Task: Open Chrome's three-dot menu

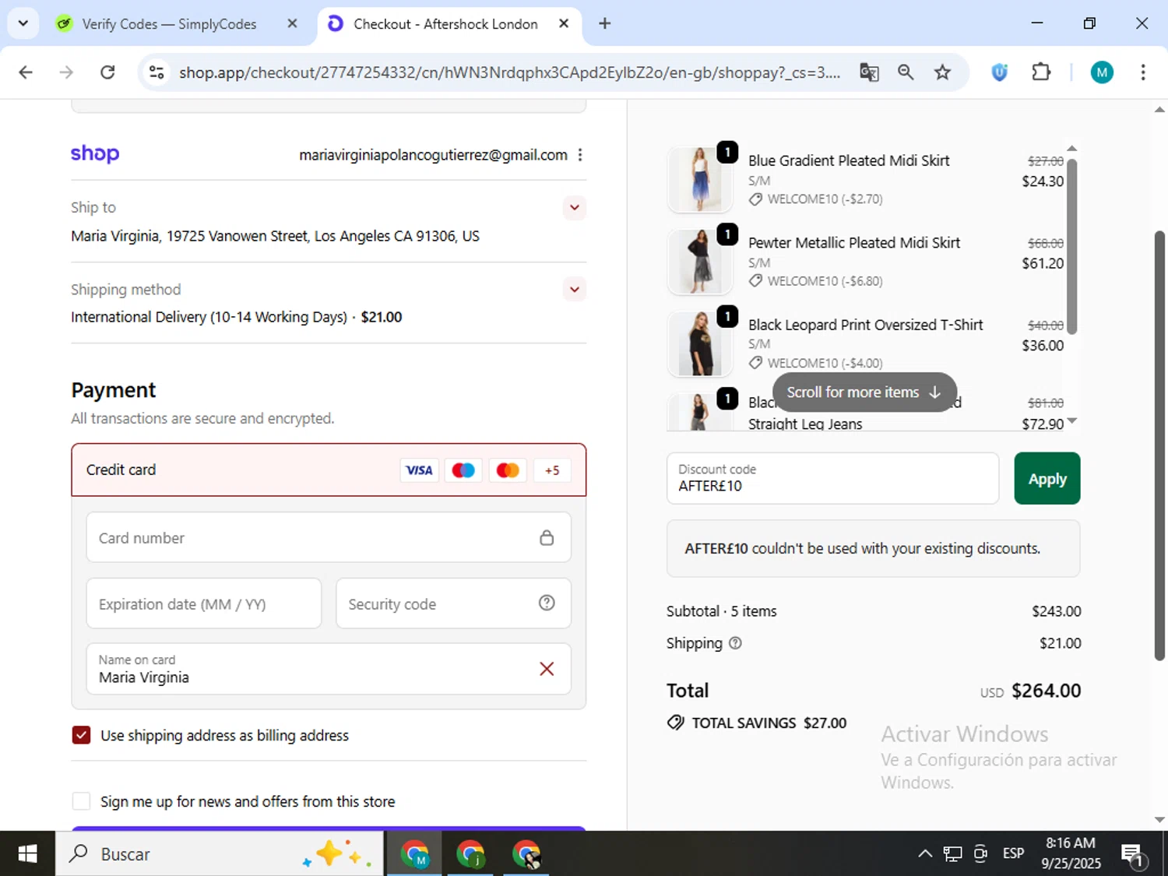Action: click(x=1143, y=72)
